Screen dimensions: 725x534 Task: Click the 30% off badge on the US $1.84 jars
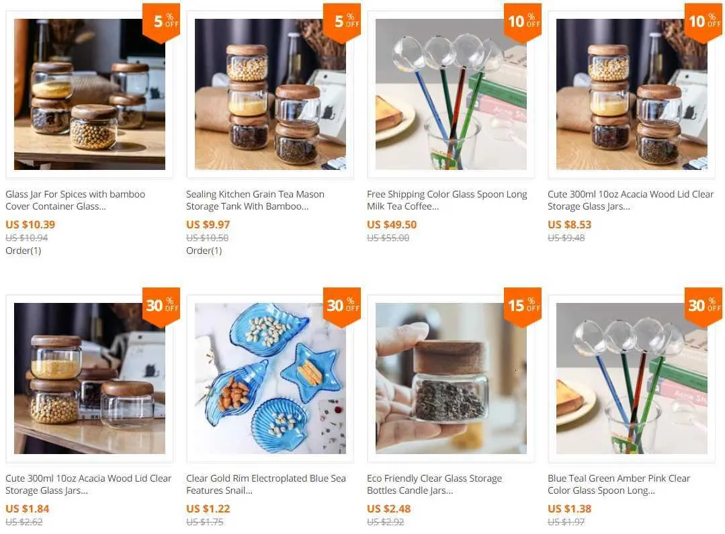pos(161,306)
